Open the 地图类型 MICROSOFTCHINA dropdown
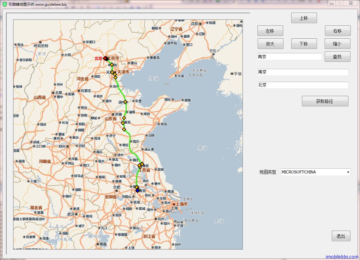The image size is (360, 260). tap(315, 172)
